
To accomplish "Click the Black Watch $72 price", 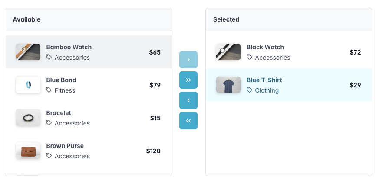I will 355,52.
